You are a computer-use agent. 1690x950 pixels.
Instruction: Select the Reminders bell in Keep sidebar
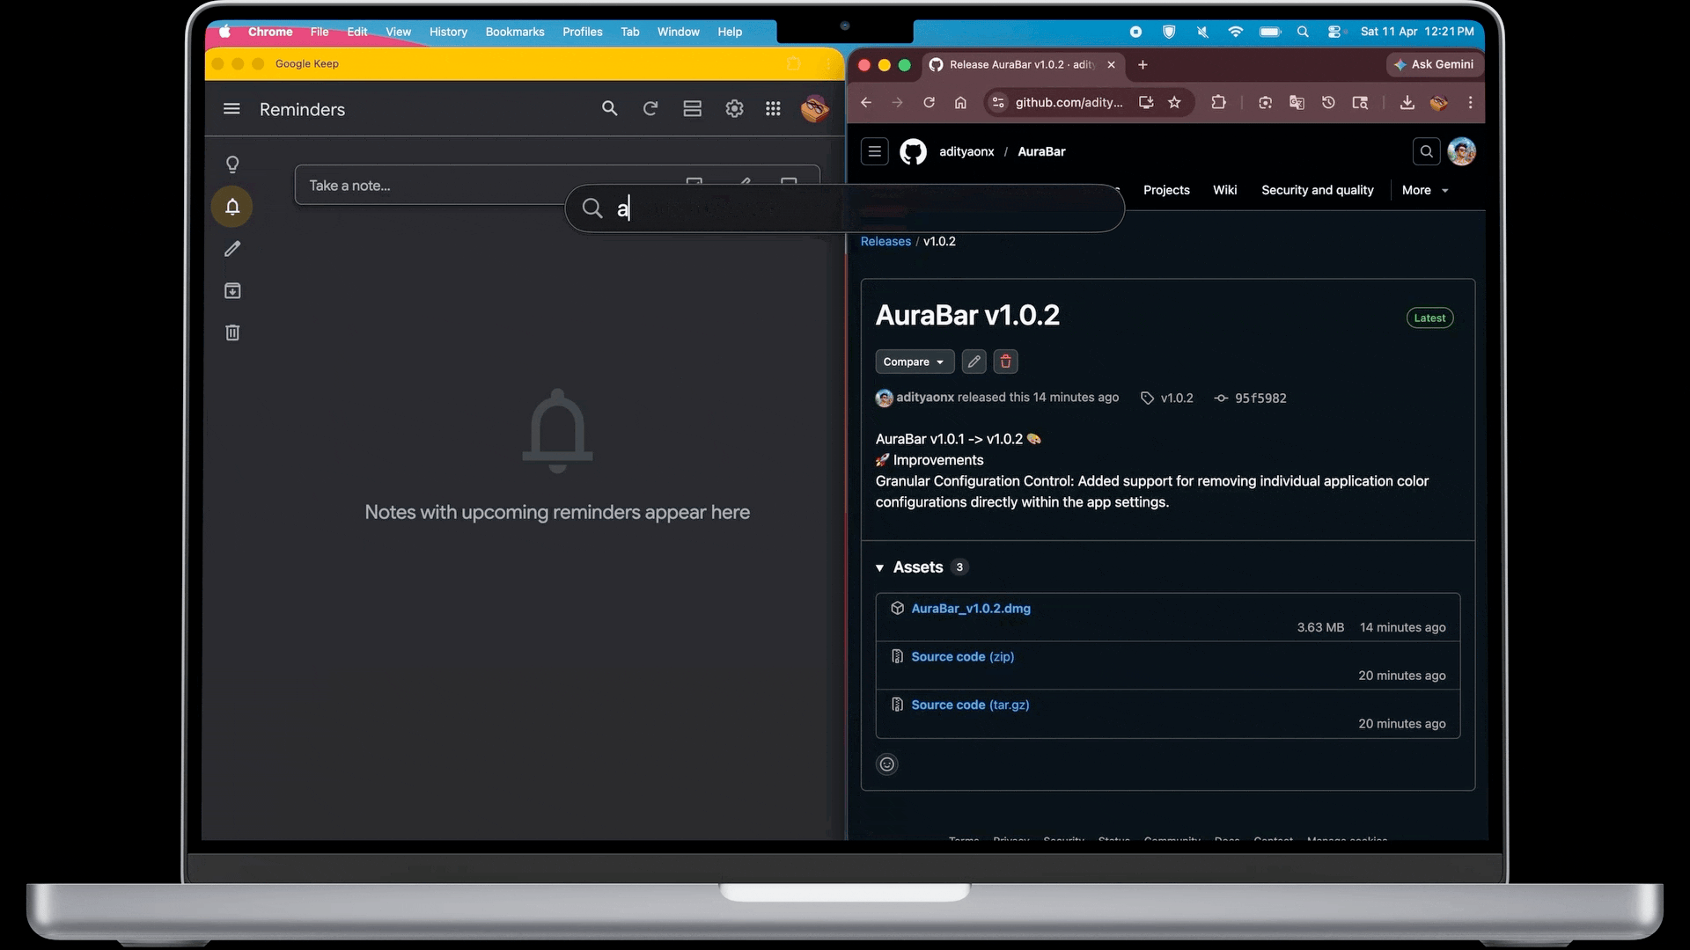pos(232,207)
